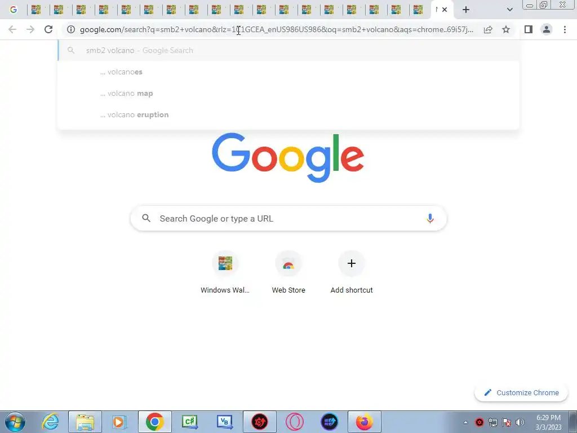Launch Firefox from the taskbar
This screenshot has width=577, height=433.
(365, 422)
